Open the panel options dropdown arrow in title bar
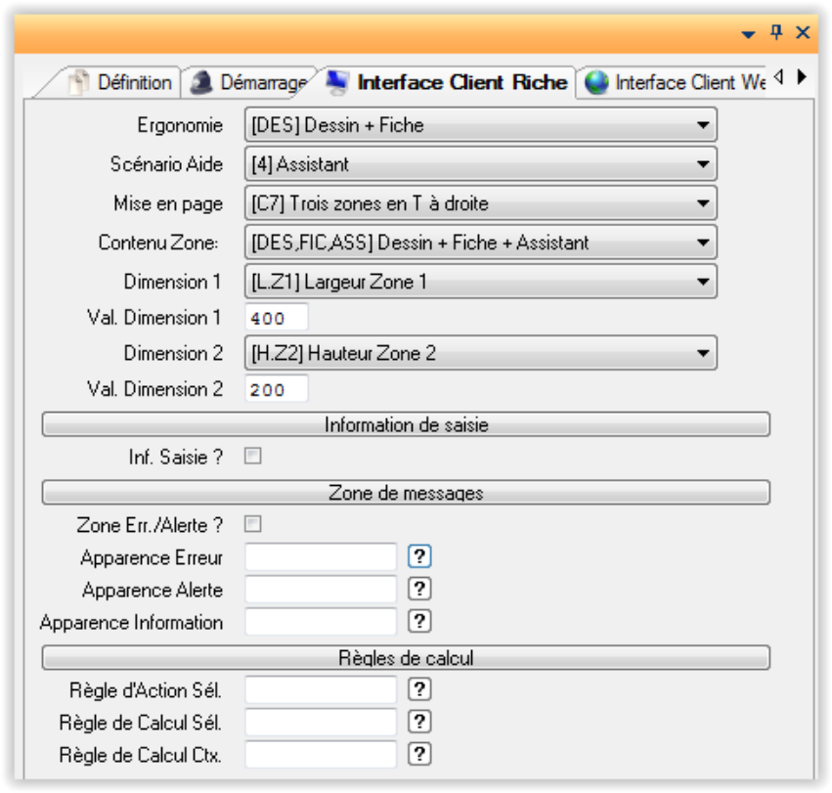Viewport: 832px width, 793px height. pyautogui.click(x=749, y=33)
